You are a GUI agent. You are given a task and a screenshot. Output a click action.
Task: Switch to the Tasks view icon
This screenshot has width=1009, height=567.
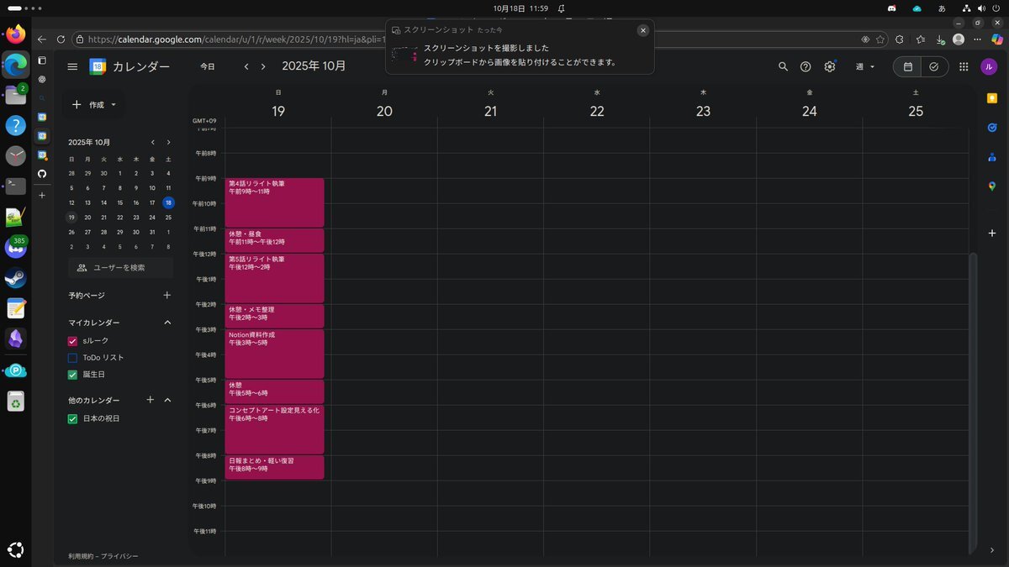click(x=934, y=66)
